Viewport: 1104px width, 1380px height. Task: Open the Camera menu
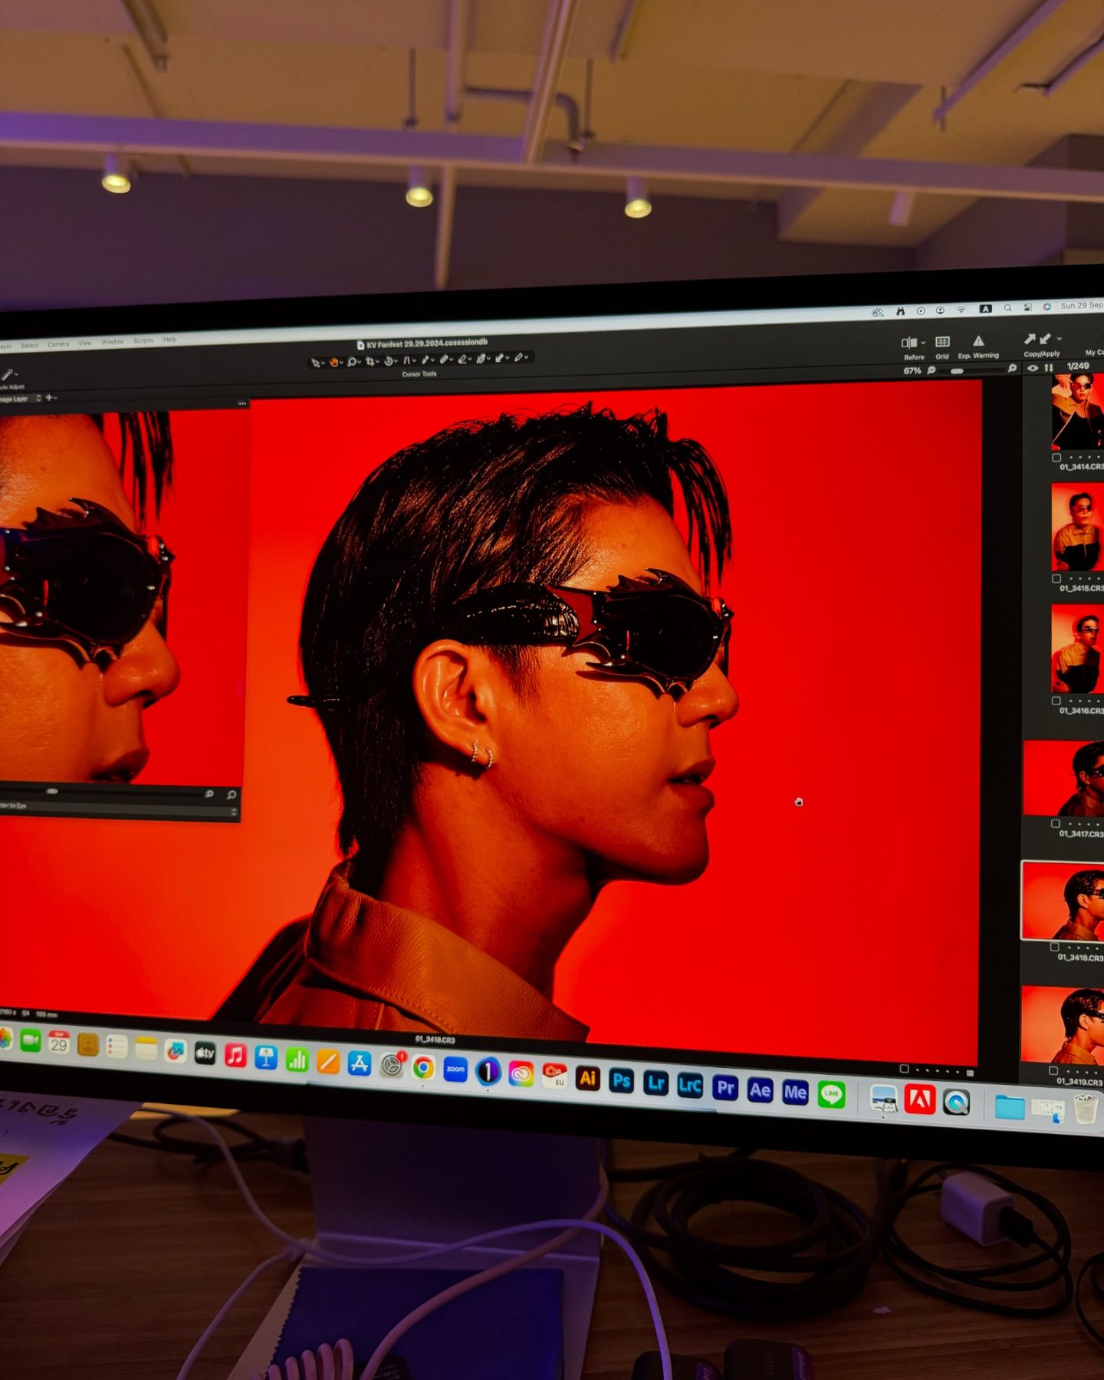tap(58, 344)
